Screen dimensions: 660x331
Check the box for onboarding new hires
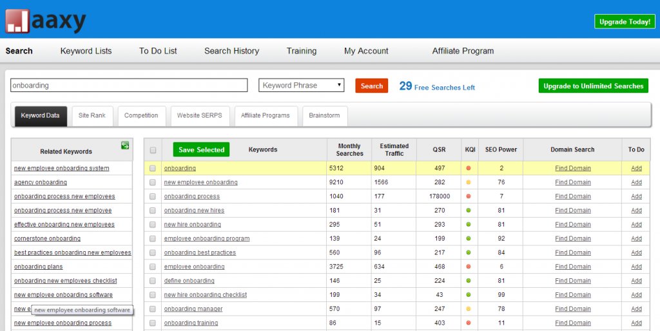point(152,211)
